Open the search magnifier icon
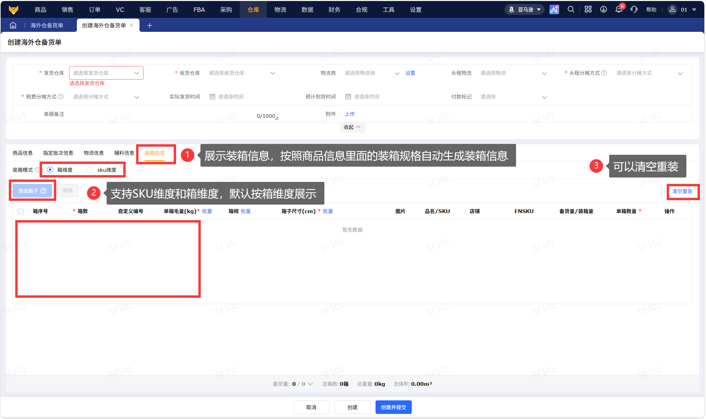Image resolution: width=706 pixels, height=419 pixels. [x=571, y=9]
